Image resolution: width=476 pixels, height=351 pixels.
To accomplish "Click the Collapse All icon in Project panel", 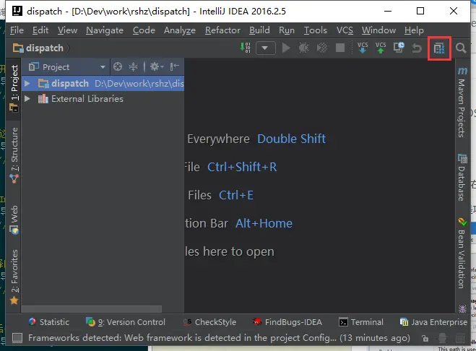I will 134,66.
